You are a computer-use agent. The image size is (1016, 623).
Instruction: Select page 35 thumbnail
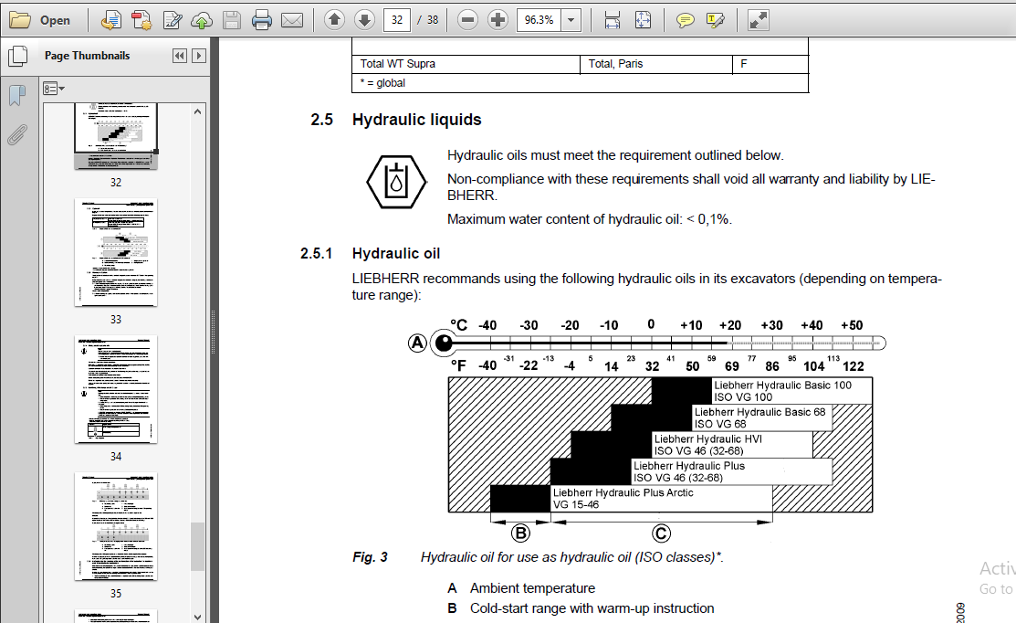click(116, 526)
